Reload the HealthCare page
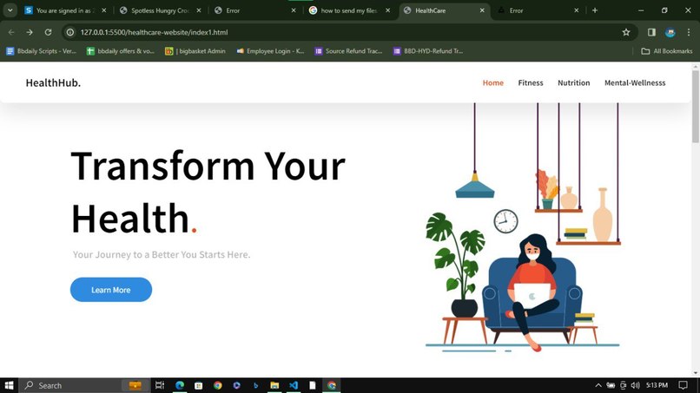This screenshot has height=393, width=700. coord(49,32)
